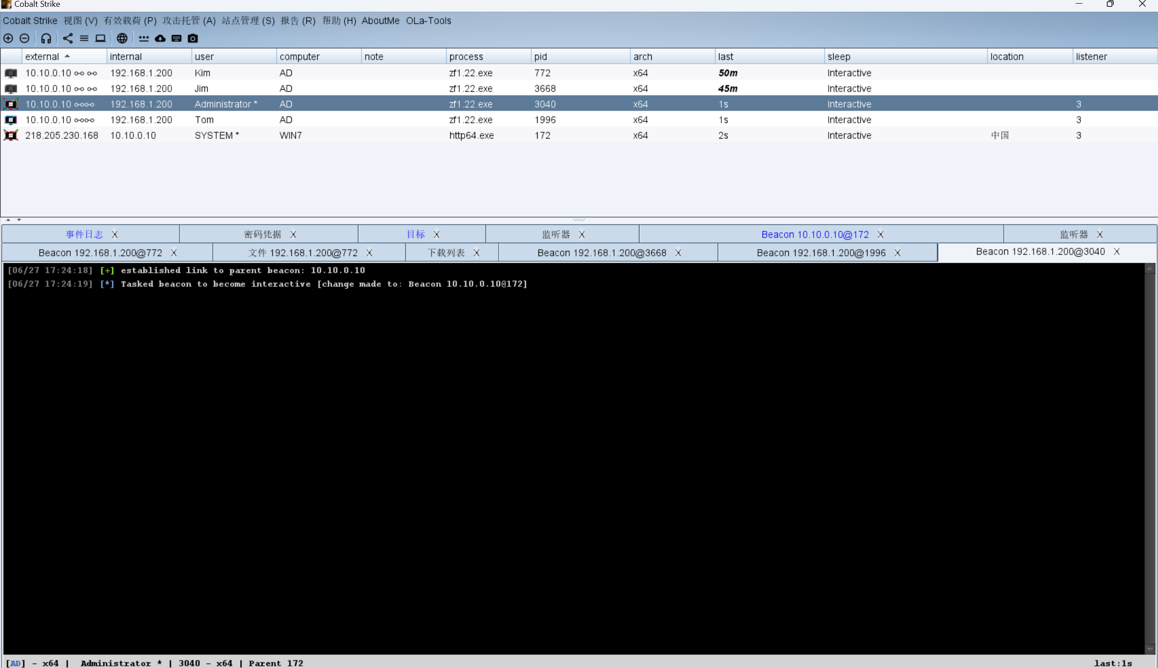Open the credentials dots icon
Image resolution: width=1158 pixels, height=668 pixels.
[x=143, y=38]
